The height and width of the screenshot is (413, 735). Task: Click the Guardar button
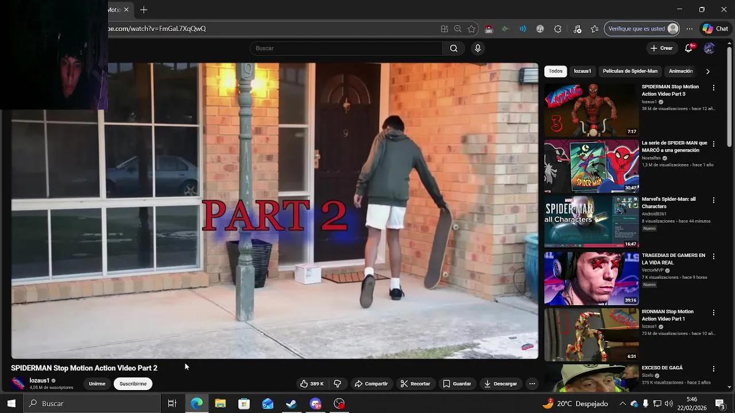point(457,384)
